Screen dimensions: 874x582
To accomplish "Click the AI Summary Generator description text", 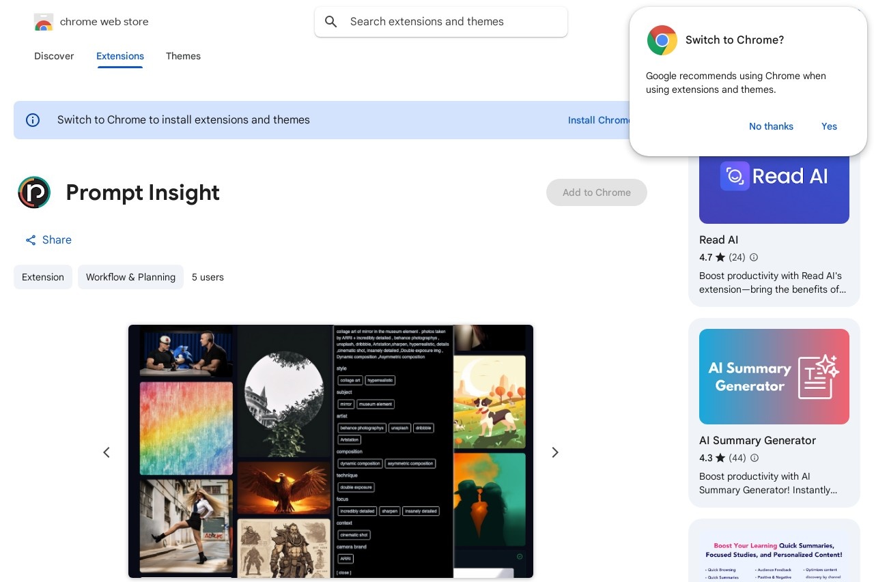I will 768,483.
